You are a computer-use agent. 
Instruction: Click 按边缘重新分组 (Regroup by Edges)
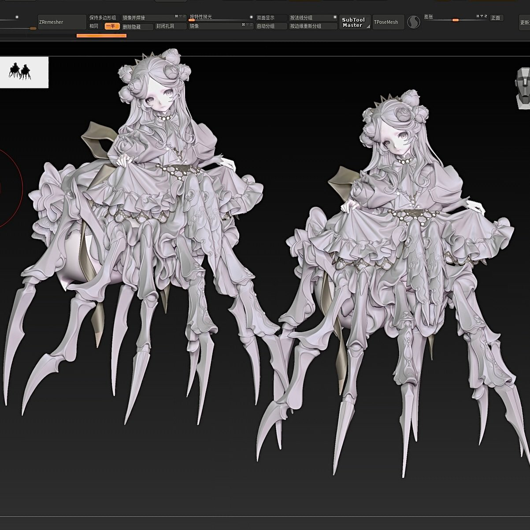(313, 26)
